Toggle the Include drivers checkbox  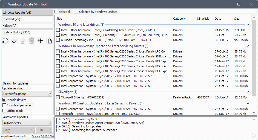[4, 100]
